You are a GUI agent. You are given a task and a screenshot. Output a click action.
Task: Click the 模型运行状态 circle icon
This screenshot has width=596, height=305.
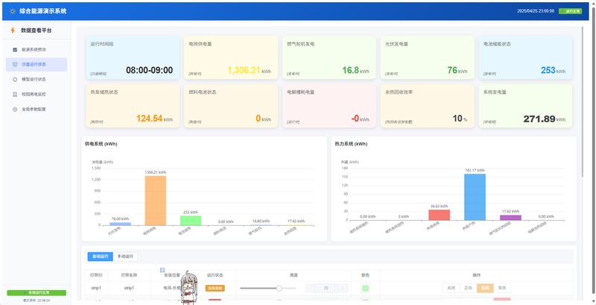[x=15, y=79]
